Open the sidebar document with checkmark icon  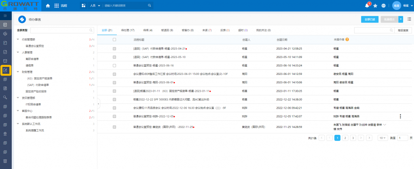click(5, 52)
